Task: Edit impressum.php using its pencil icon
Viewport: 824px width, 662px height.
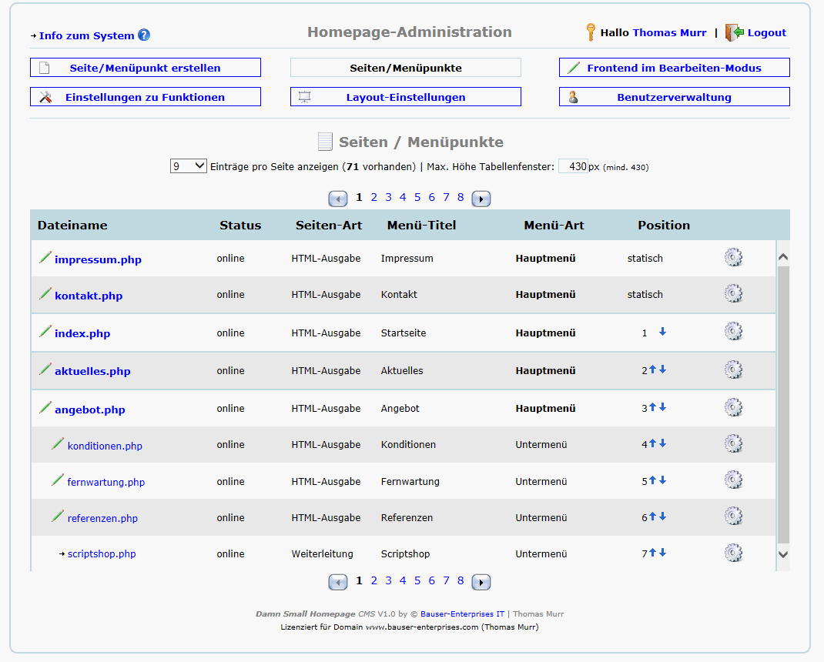Action: 44,257
